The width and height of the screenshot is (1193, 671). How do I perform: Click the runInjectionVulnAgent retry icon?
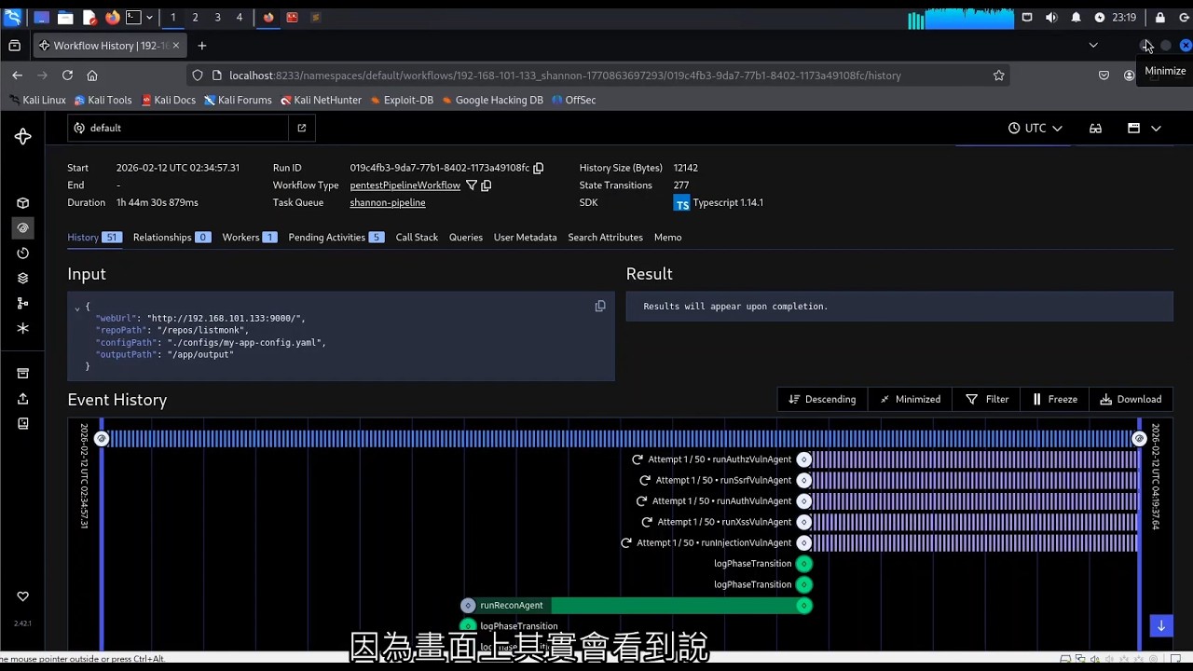[626, 543]
